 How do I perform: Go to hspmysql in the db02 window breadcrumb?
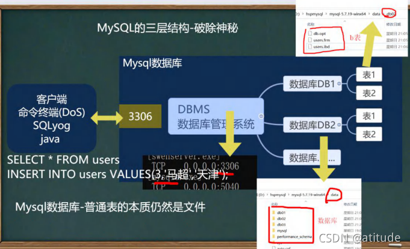point(314,14)
